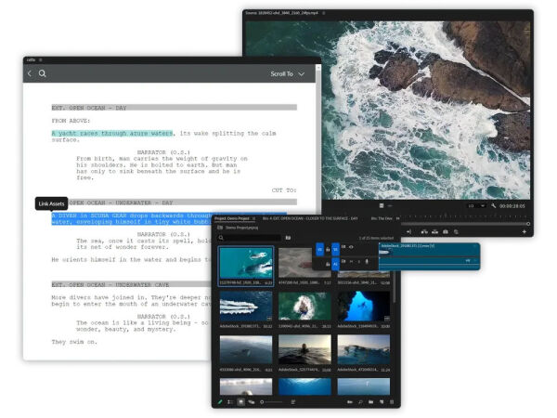Toggle V1 source patching button
The height and width of the screenshot is (418, 557).
tap(319, 250)
